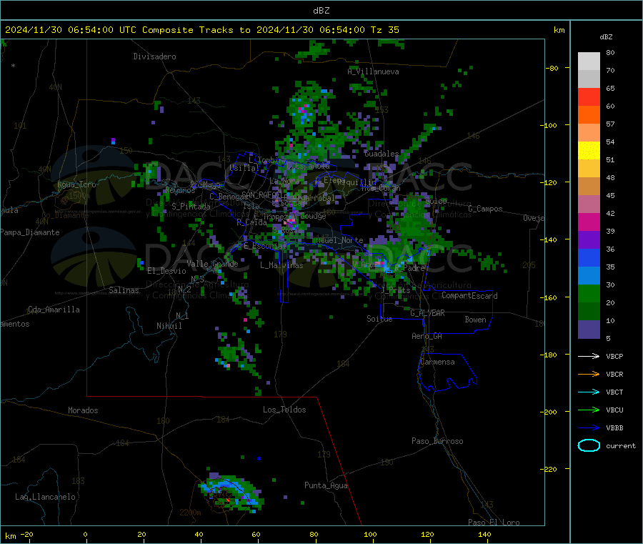Screen dimensions: 643x544
Task: Click the blue-outlined region around Carmensa
Action: pos(448,372)
